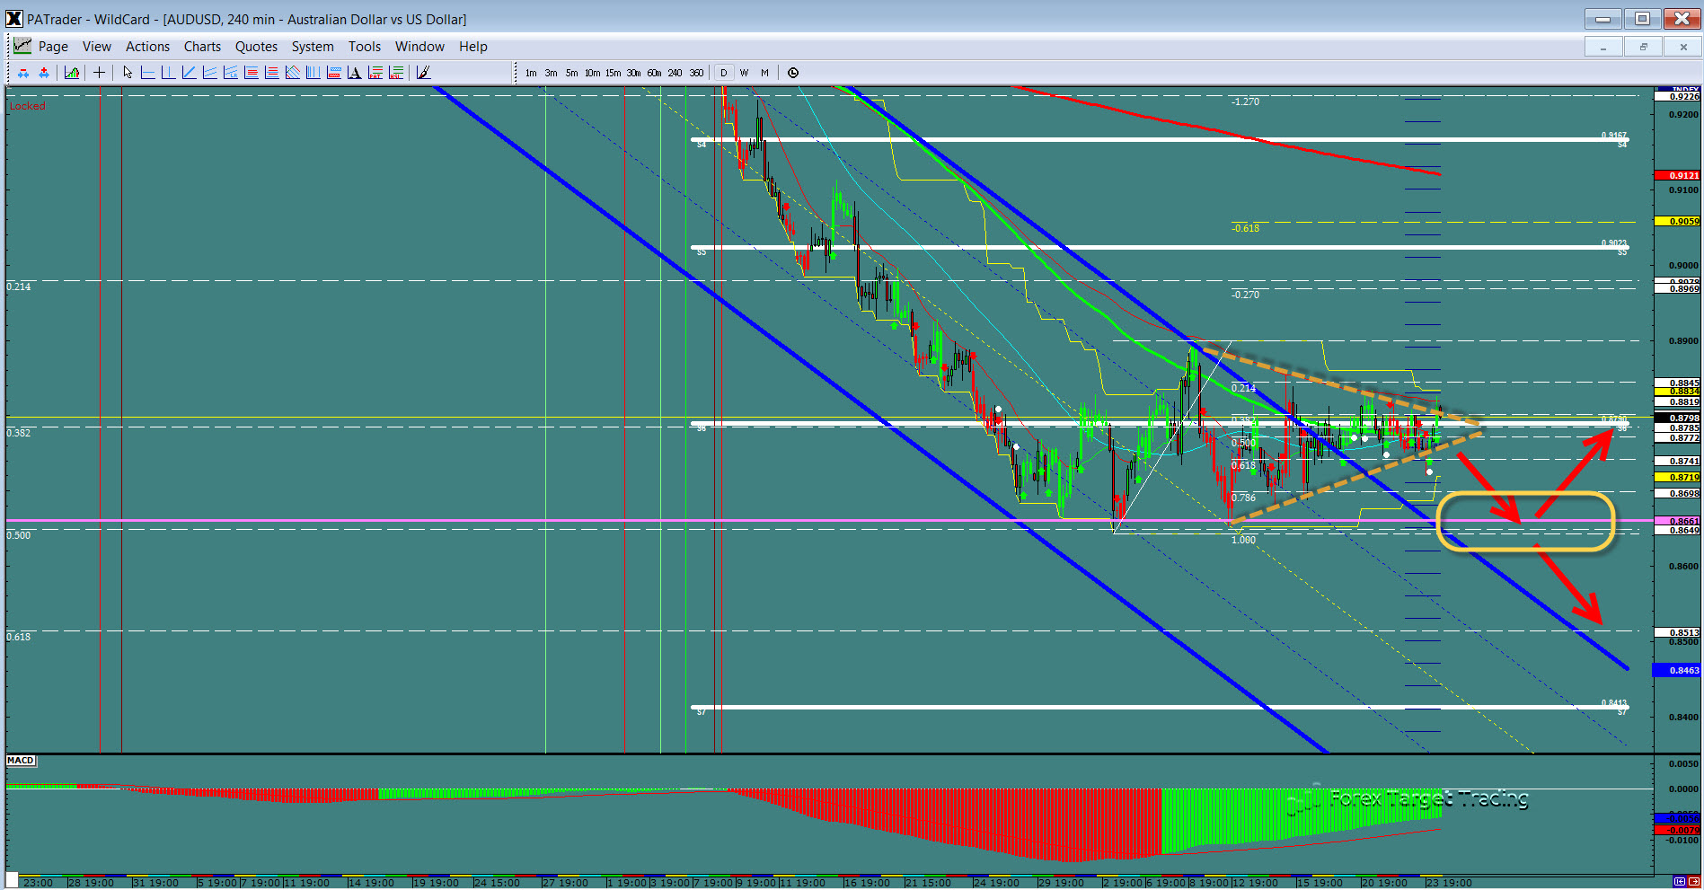
Task: Restore the inner chart window
Action: [x=1643, y=47]
